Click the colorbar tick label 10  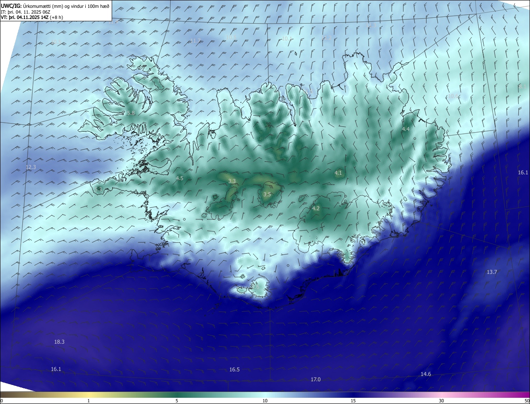pos(265,401)
